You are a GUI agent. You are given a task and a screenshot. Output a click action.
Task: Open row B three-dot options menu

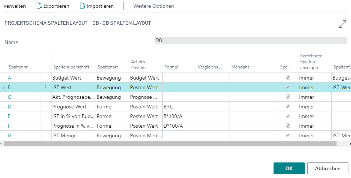coord(46,88)
